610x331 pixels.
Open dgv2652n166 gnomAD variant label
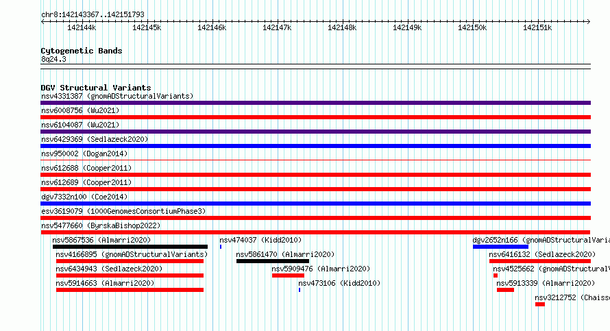pyautogui.click(x=541, y=240)
